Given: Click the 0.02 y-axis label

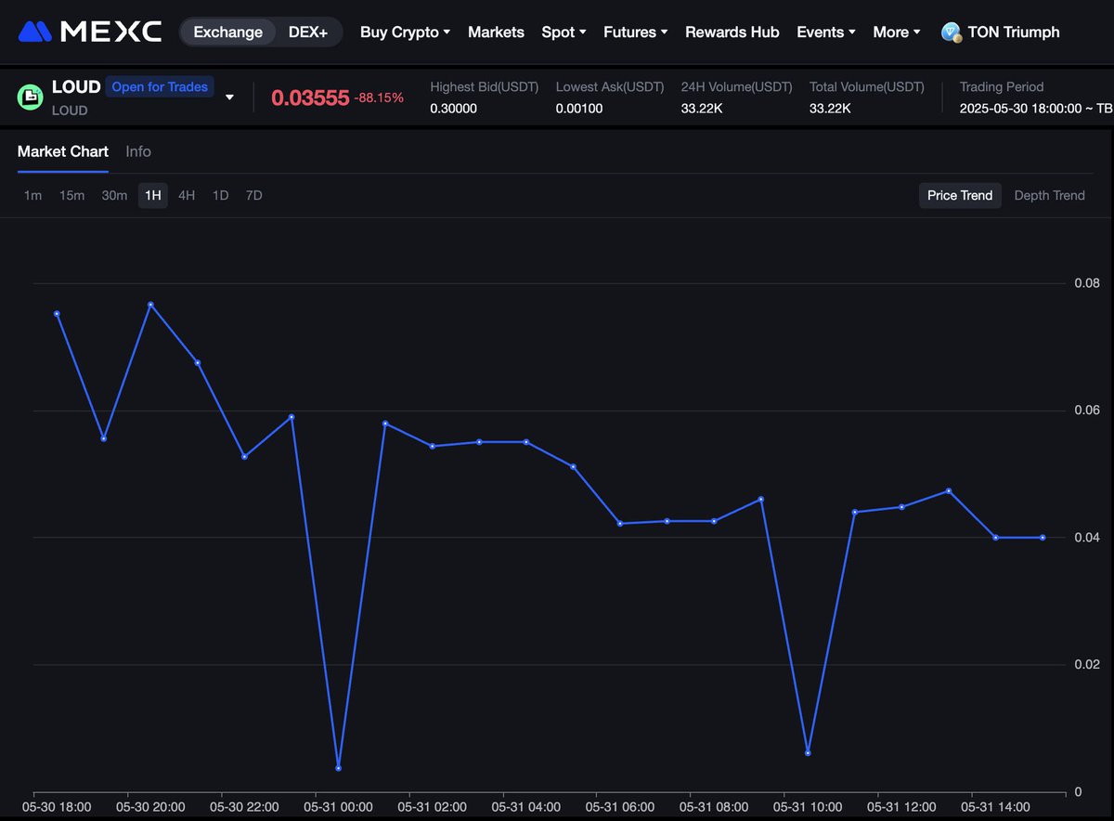Looking at the screenshot, I should [1086, 665].
